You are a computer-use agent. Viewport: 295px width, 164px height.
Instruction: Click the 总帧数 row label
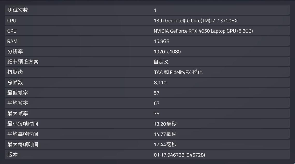pyautogui.click(x=14, y=82)
